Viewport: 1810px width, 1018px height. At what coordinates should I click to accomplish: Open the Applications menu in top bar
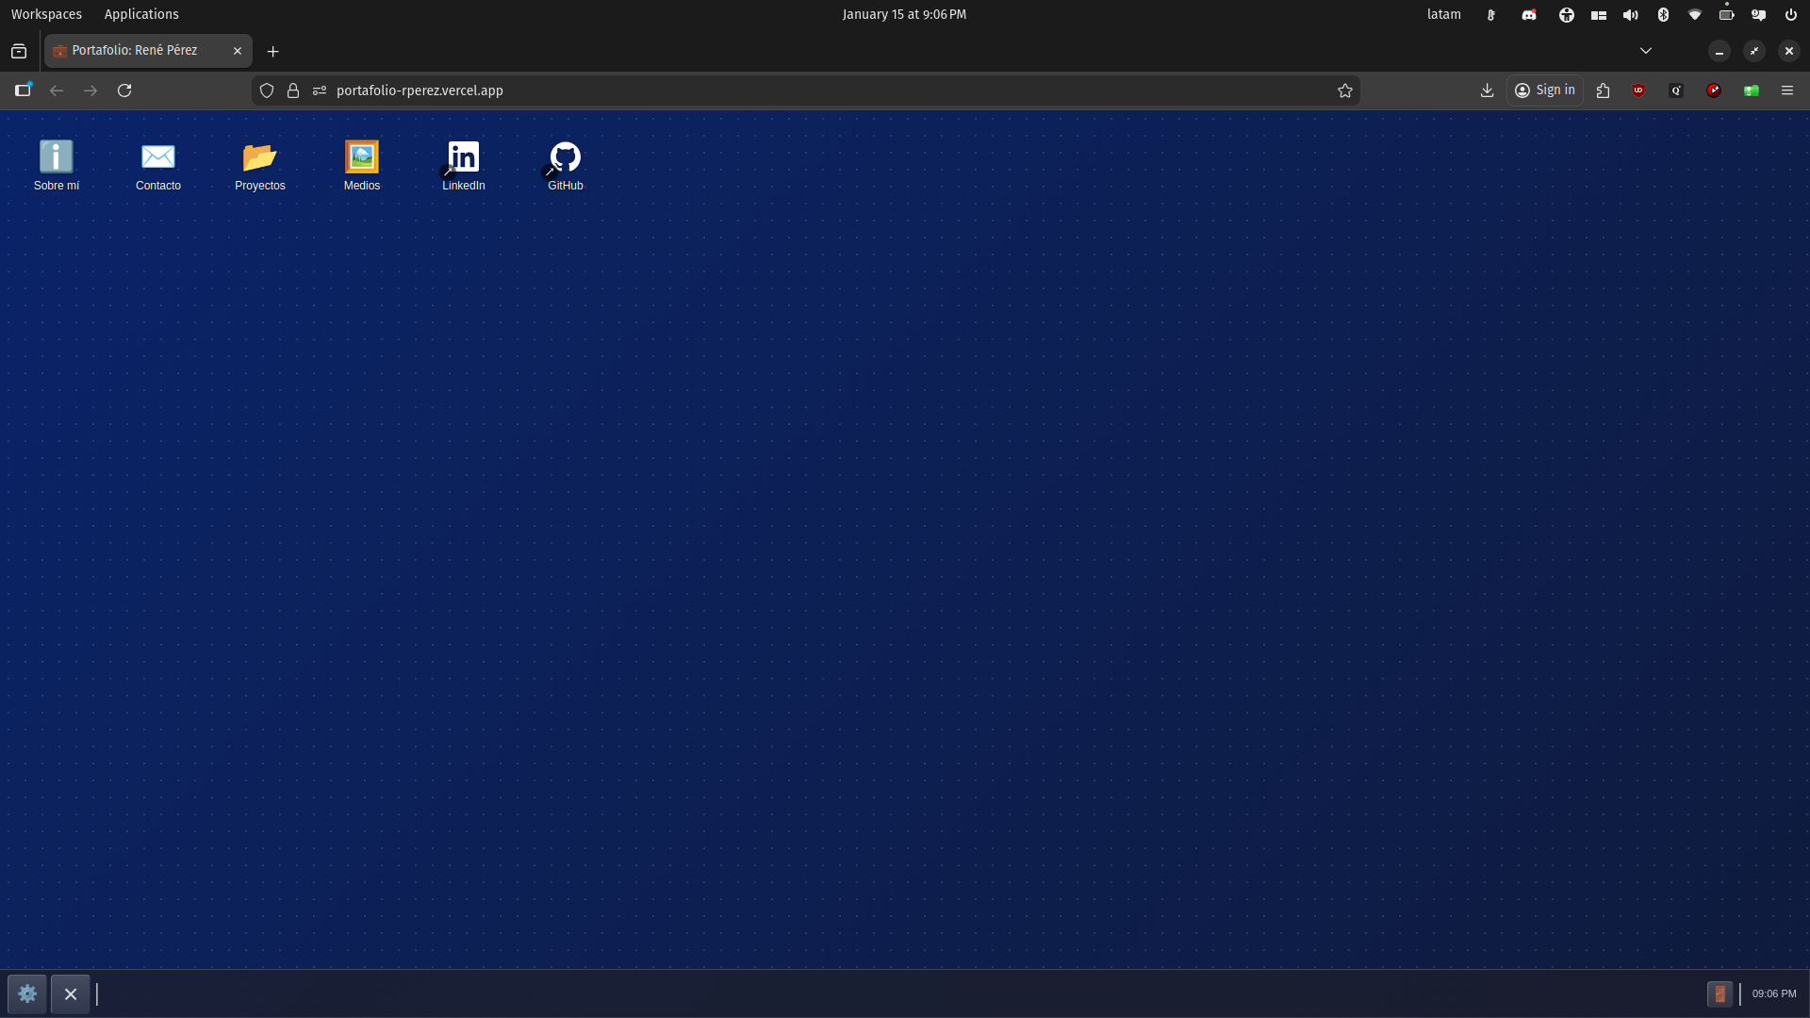click(141, 14)
